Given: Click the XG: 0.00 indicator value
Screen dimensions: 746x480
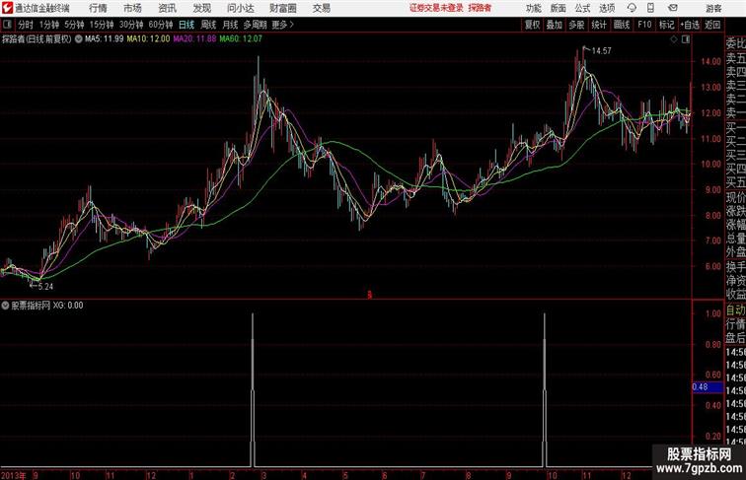Looking at the screenshot, I should 68,306.
